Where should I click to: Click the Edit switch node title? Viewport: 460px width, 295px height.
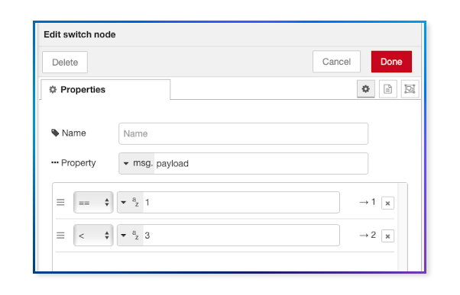pos(79,34)
